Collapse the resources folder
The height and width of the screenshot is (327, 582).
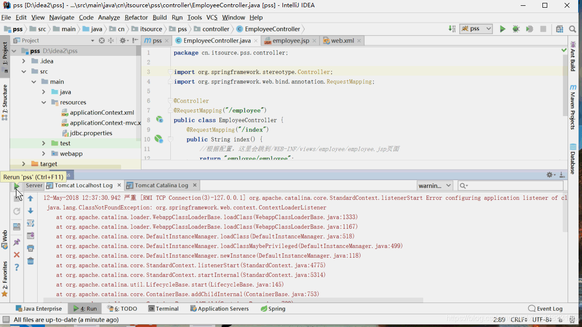click(x=43, y=102)
